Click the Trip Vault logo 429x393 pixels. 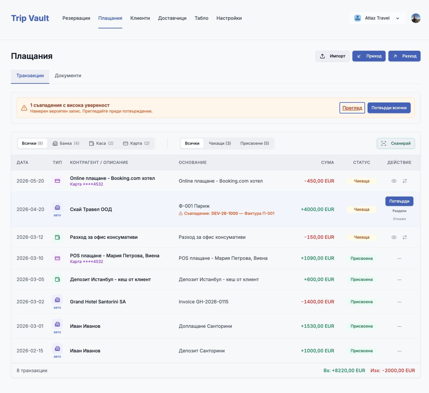point(30,18)
